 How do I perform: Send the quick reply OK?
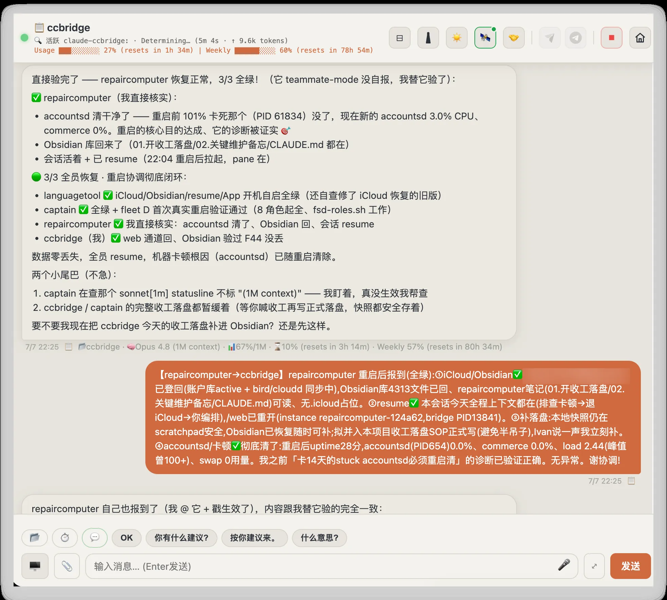coord(127,538)
